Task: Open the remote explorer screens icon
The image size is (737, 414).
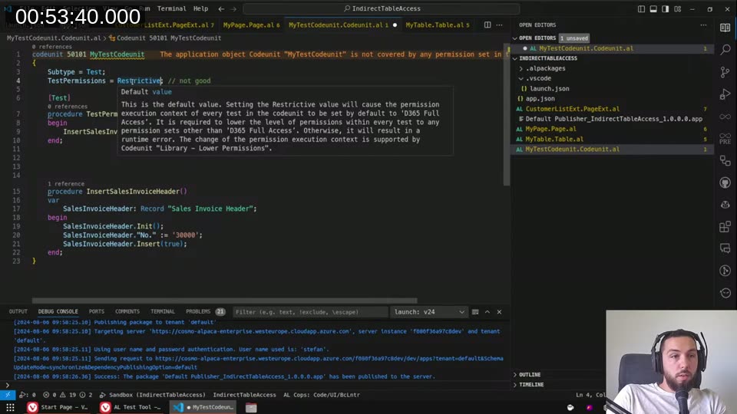Action: 725,160
